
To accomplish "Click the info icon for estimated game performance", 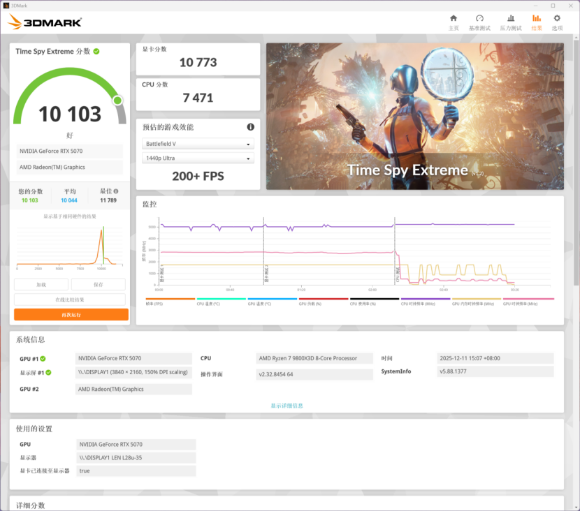I will [x=250, y=127].
